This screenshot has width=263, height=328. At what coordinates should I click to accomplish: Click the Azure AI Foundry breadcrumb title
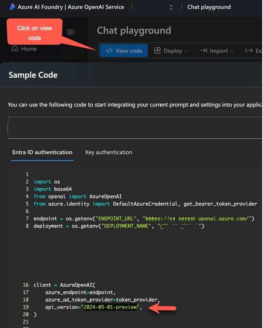[71, 7]
